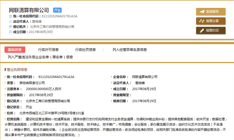
Task: Click the paper plane icon on 发送报告
Action: [x=202, y=12]
